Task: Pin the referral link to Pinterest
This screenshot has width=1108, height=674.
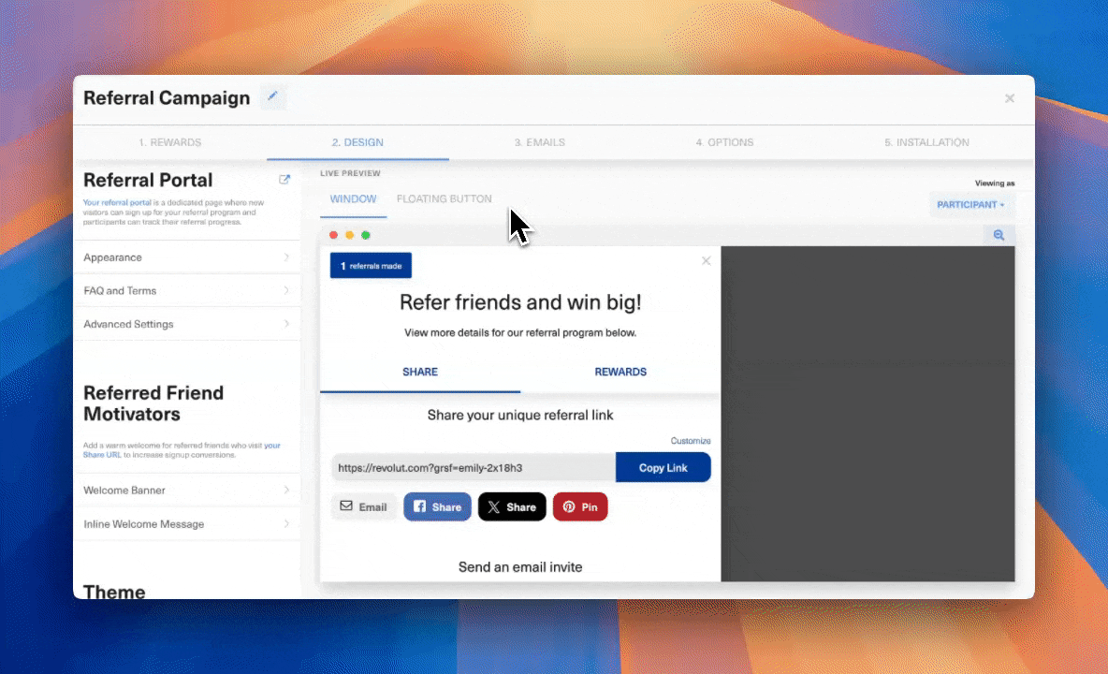Action: [580, 505]
